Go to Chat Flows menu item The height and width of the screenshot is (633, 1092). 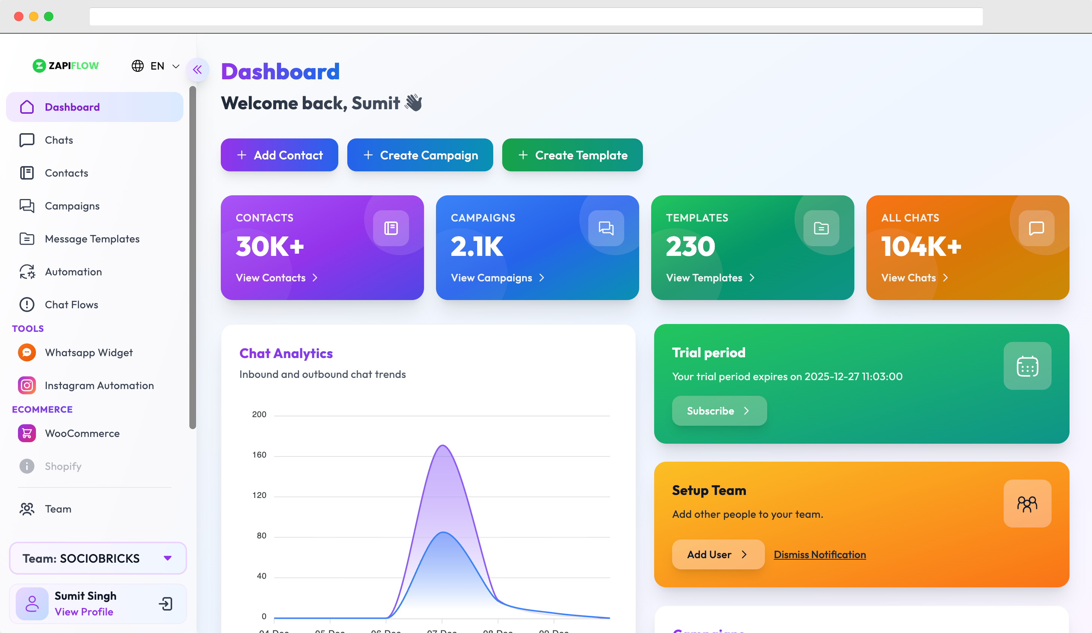pos(71,305)
